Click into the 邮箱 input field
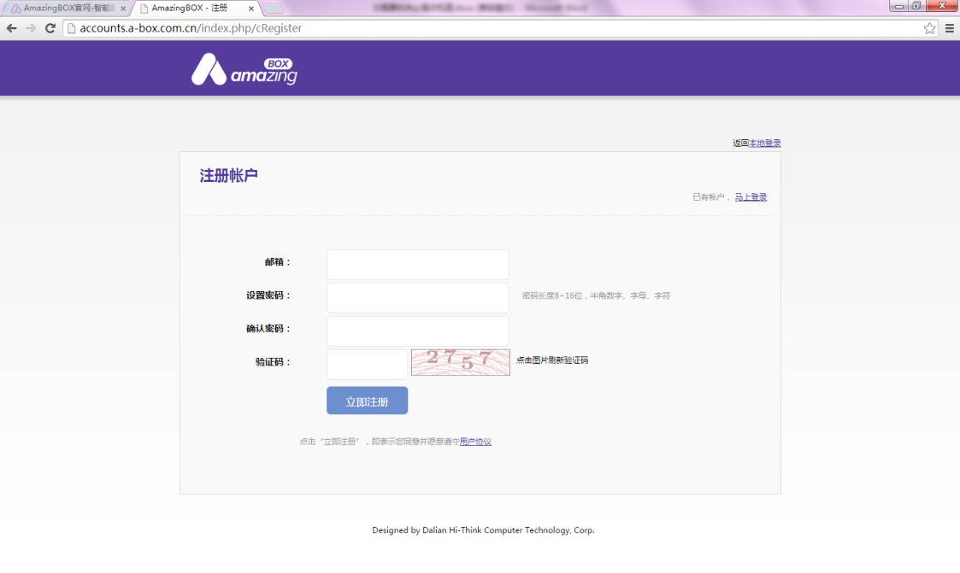960x573 pixels. click(417, 264)
